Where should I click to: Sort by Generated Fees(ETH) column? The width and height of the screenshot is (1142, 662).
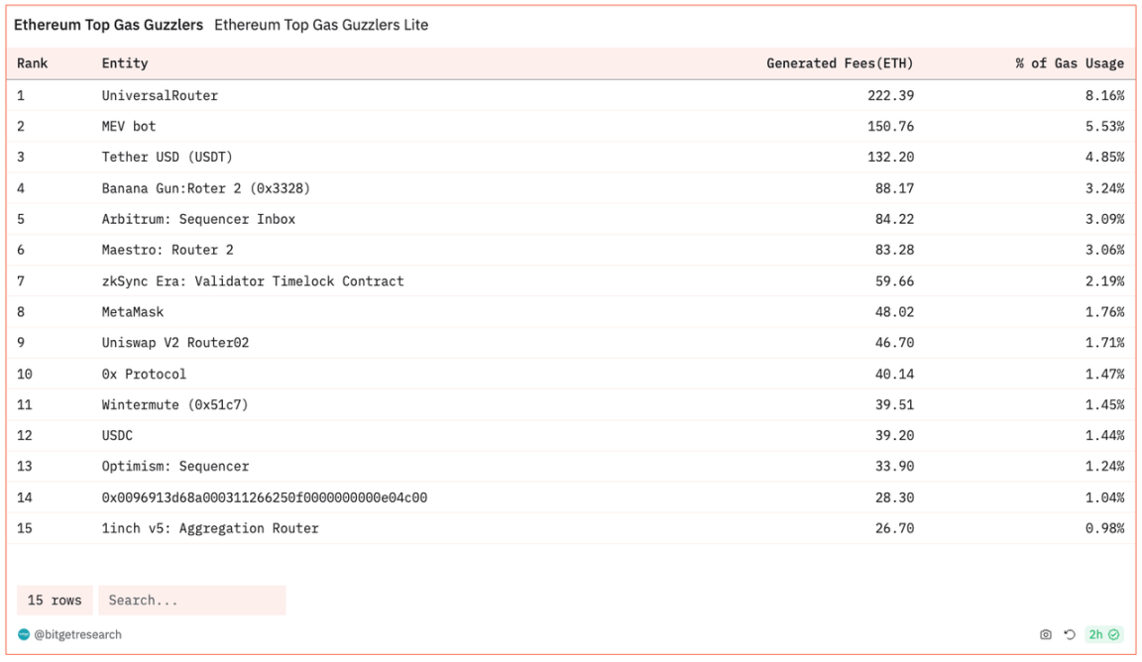click(840, 63)
